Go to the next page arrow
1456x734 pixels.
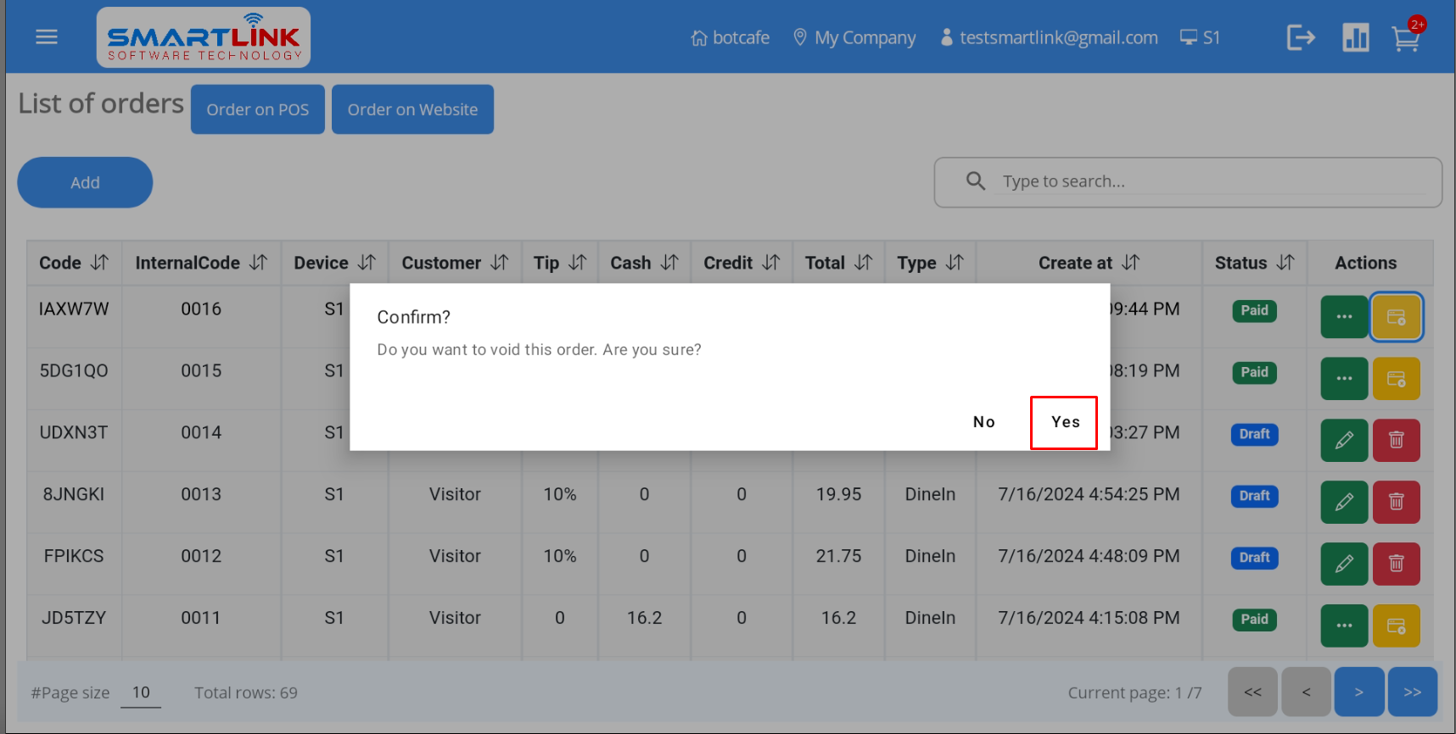click(x=1358, y=692)
